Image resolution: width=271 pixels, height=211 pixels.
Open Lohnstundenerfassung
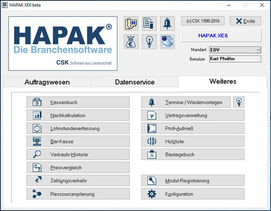coord(78,129)
